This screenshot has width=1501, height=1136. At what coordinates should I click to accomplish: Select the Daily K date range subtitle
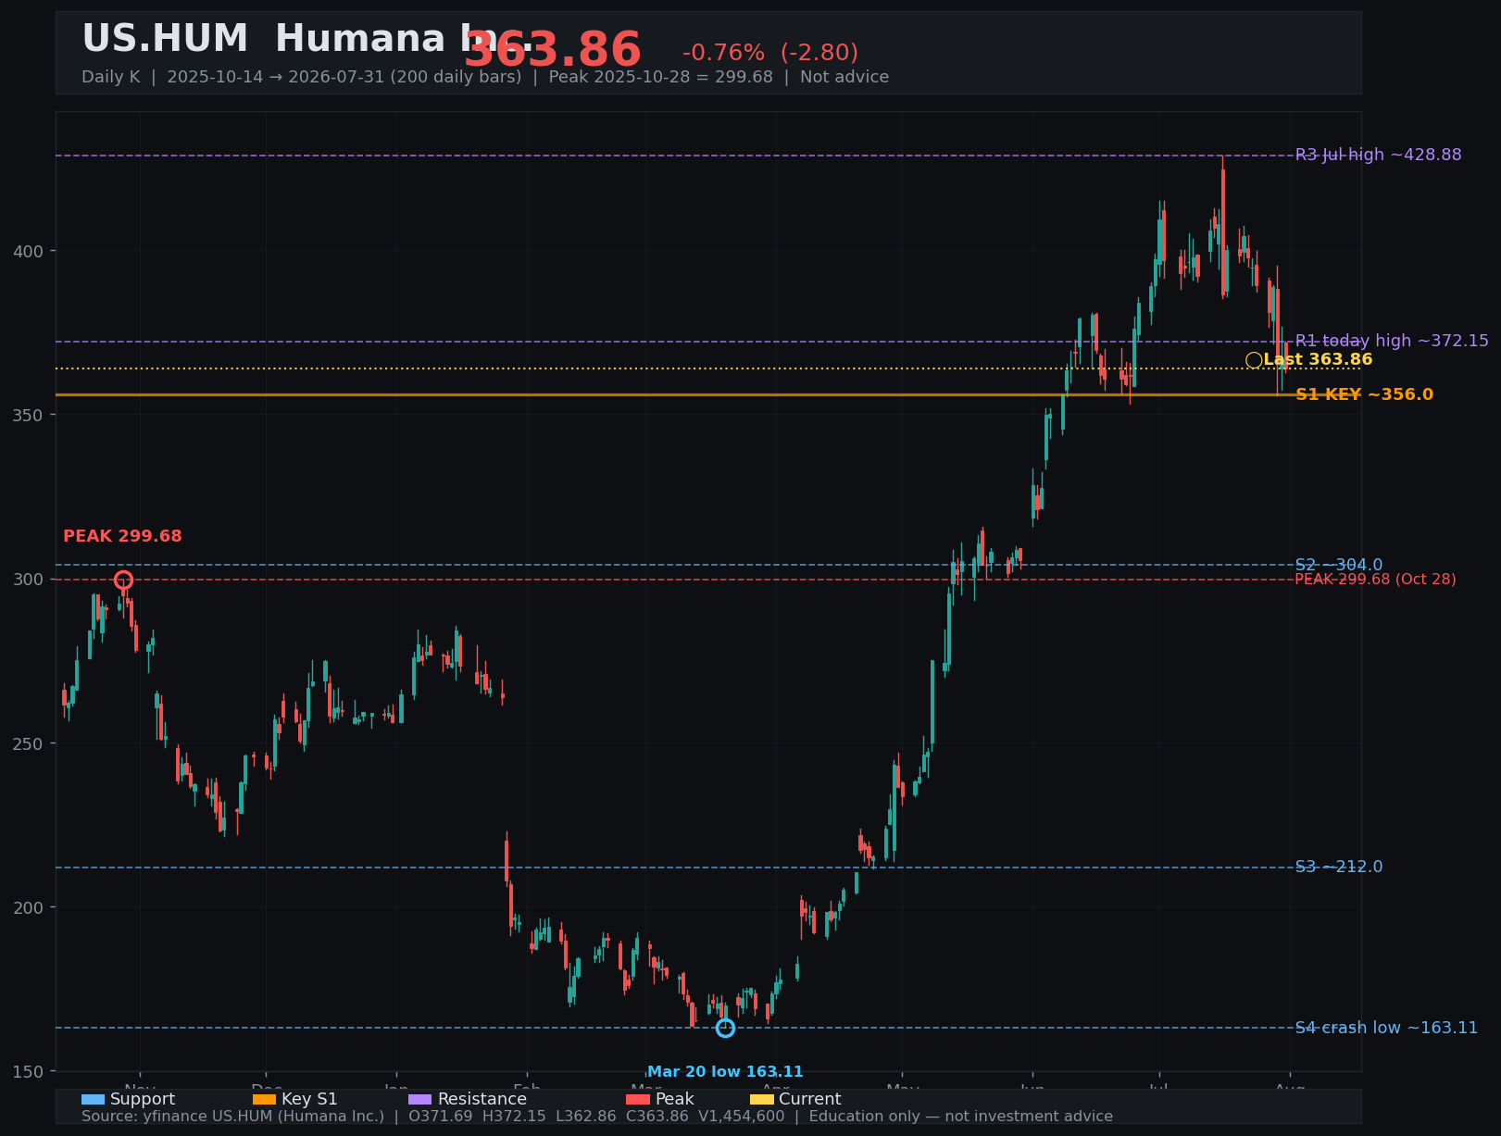coord(485,77)
